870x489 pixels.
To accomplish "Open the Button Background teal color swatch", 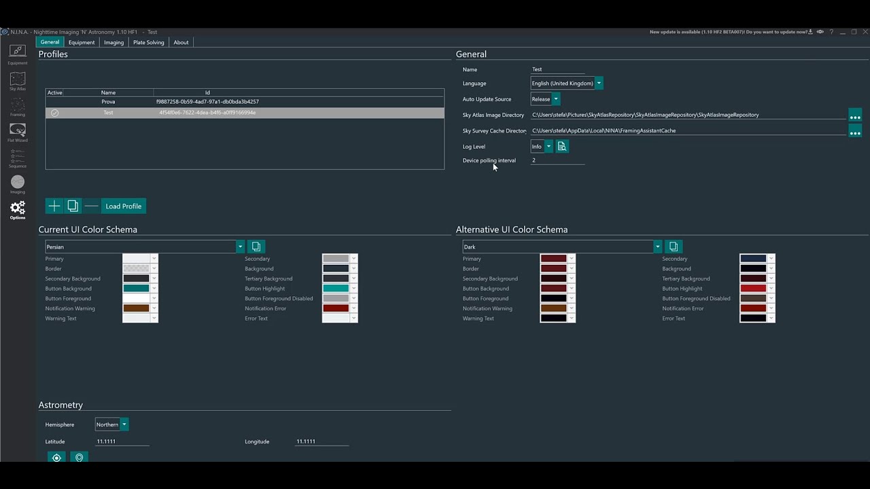I will pos(136,289).
